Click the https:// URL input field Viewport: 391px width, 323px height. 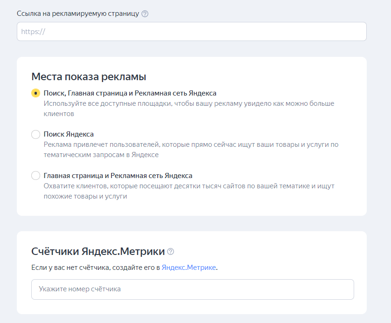click(191, 31)
